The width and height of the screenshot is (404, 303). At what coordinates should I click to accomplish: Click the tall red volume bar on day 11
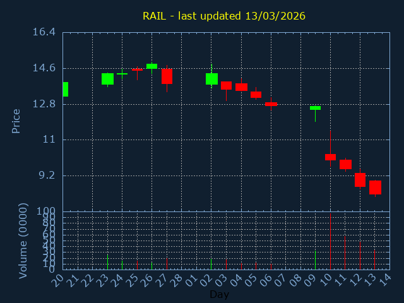coord(345,252)
